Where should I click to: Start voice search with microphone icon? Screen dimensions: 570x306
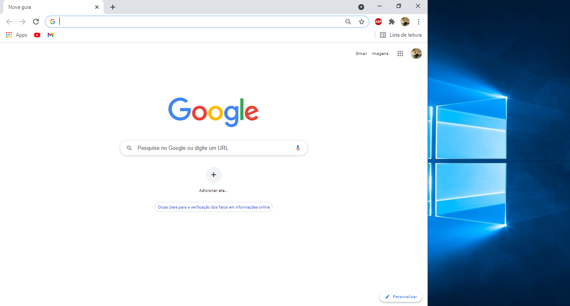(298, 148)
